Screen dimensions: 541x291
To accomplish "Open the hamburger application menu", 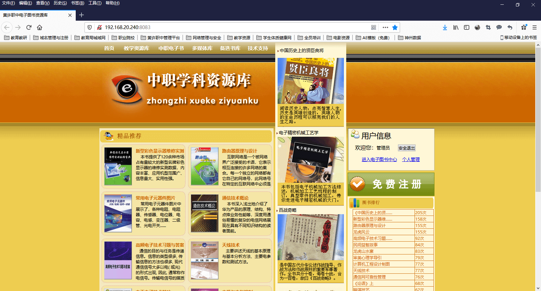I will tap(535, 27).
